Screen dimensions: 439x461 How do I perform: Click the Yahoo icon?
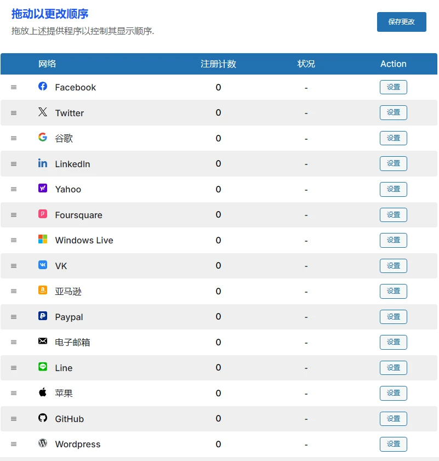coord(43,189)
